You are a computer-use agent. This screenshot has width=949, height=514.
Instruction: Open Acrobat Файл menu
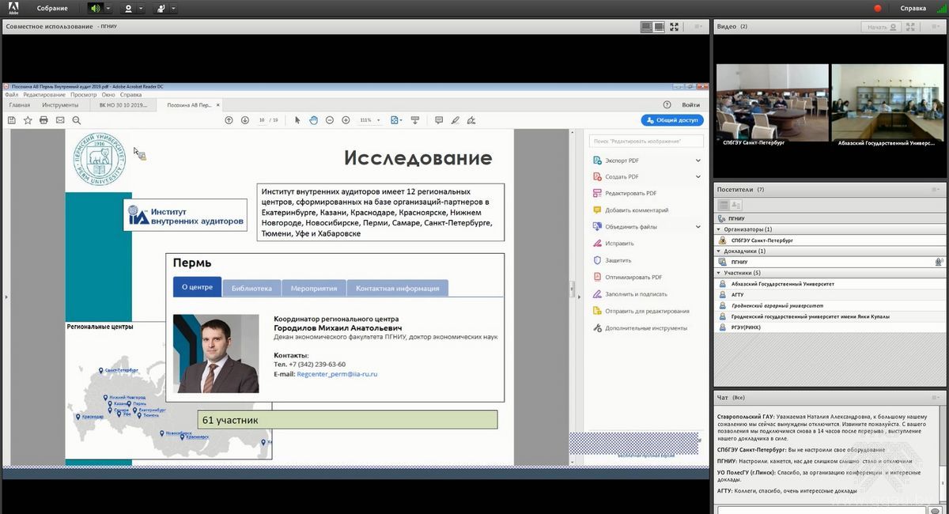(11, 94)
